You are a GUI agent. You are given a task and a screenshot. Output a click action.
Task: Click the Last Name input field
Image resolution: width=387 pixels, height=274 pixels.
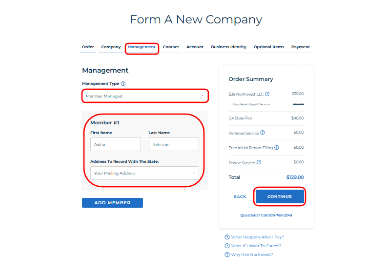pyautogui.click(x=174, y=144)
